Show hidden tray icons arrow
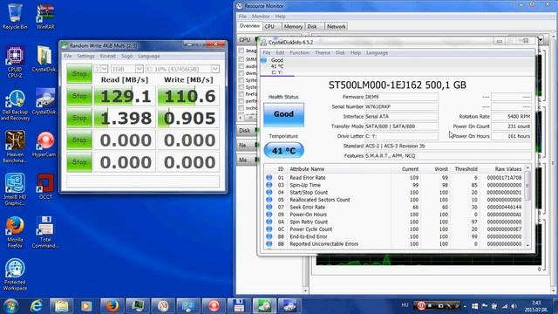The width and height of the screenshot is (558, 314). pos(465,306)
